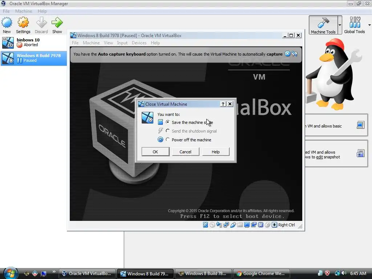
Task: Expand the quick launch overflow chevron
Action: [x=54, y=272]
